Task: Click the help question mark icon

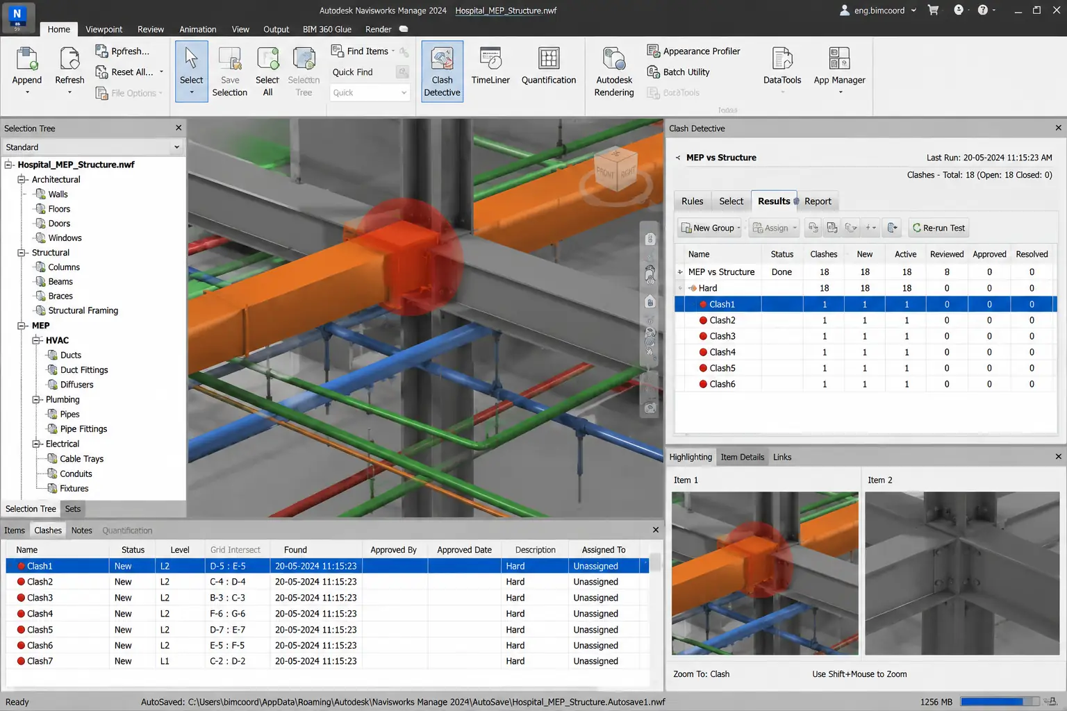Action: click(x=982, y=10)
